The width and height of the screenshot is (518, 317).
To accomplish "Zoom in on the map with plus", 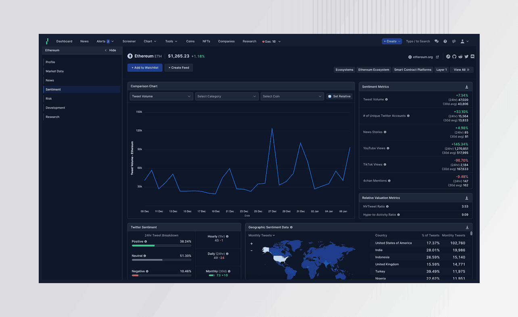I will pyautogui.click(x=252, y=244).
